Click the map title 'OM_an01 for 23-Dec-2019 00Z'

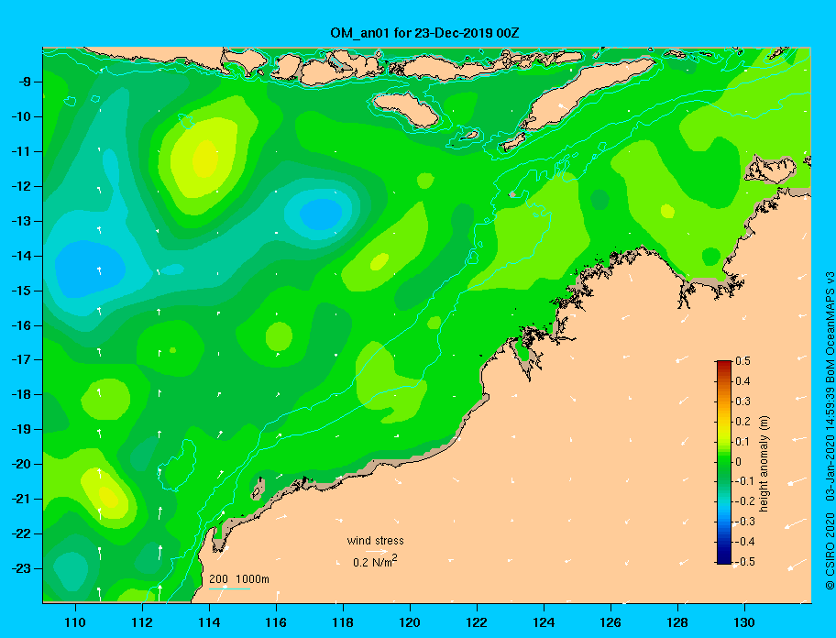pyautogui.click(x=424, y=33)
